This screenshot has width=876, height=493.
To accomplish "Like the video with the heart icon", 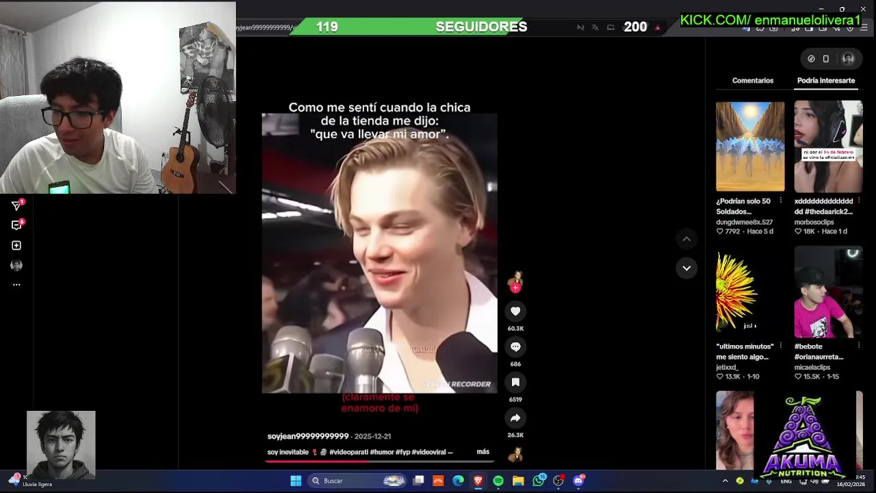I will tap(515, 312).
